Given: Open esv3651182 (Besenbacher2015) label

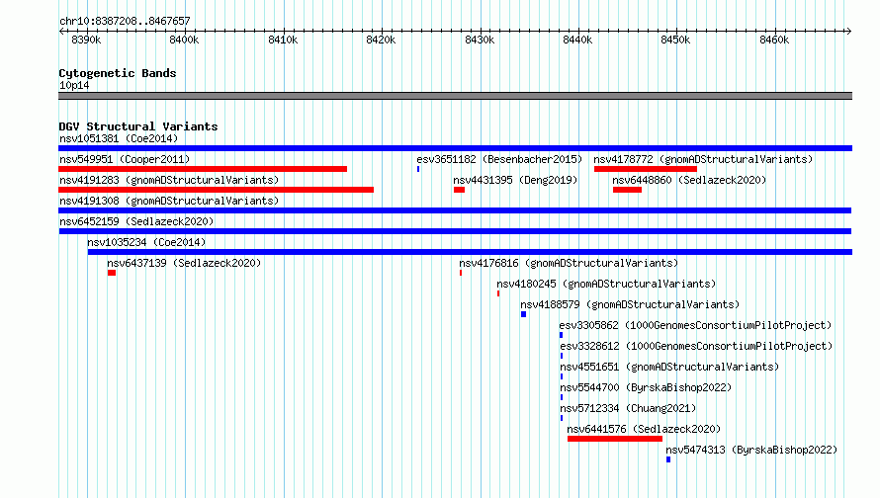Looking at the screenshot, I should [499, 159].
